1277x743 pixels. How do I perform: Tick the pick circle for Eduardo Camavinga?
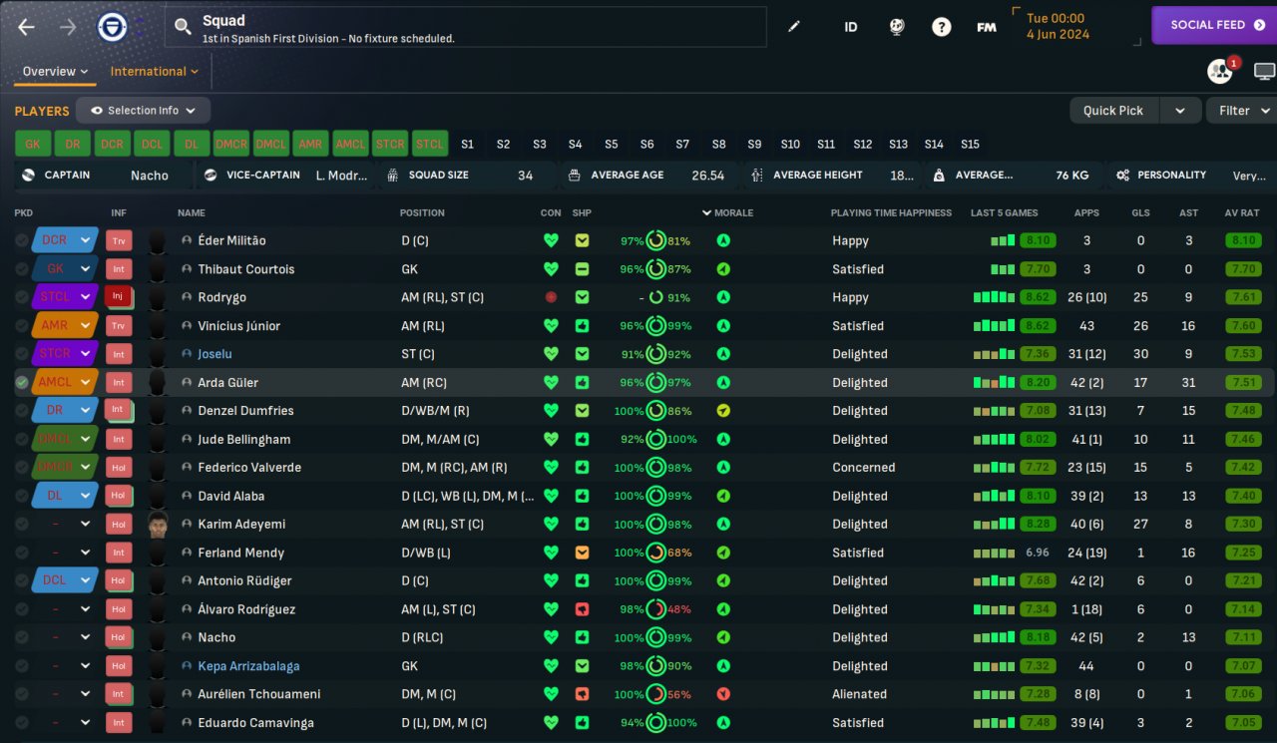tap(22, 723)
